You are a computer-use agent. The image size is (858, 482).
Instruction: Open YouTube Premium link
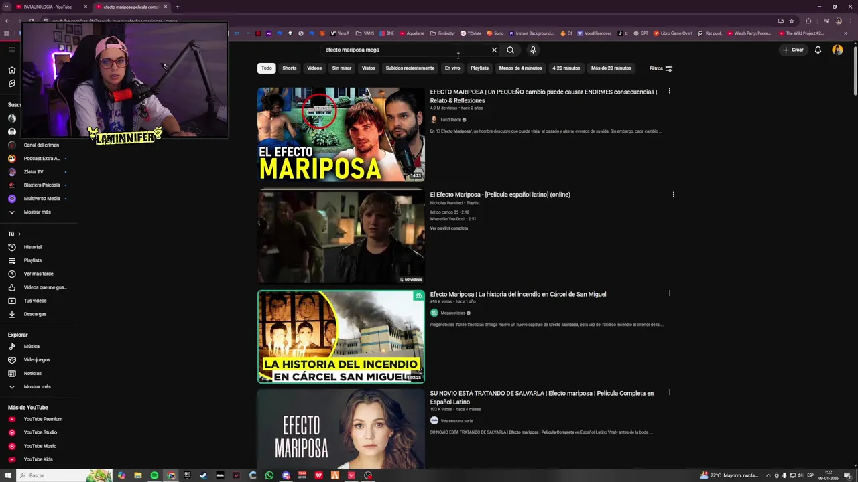[43, 419]
